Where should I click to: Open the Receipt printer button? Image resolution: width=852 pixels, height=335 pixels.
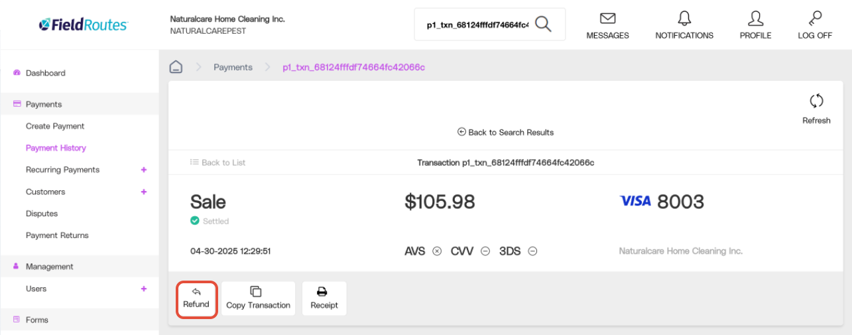(x=324, y=299)
